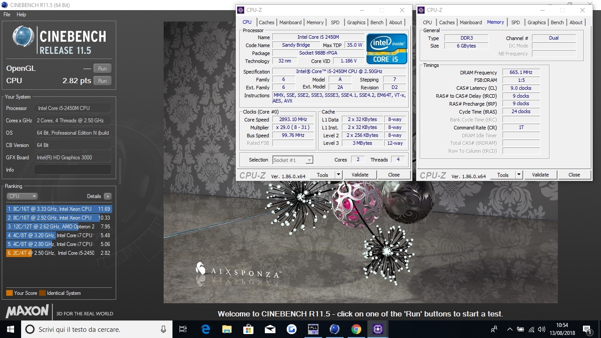Screen dimensions: 601x338
Task: Click the taskbar search box
Action: pos(97,329)
